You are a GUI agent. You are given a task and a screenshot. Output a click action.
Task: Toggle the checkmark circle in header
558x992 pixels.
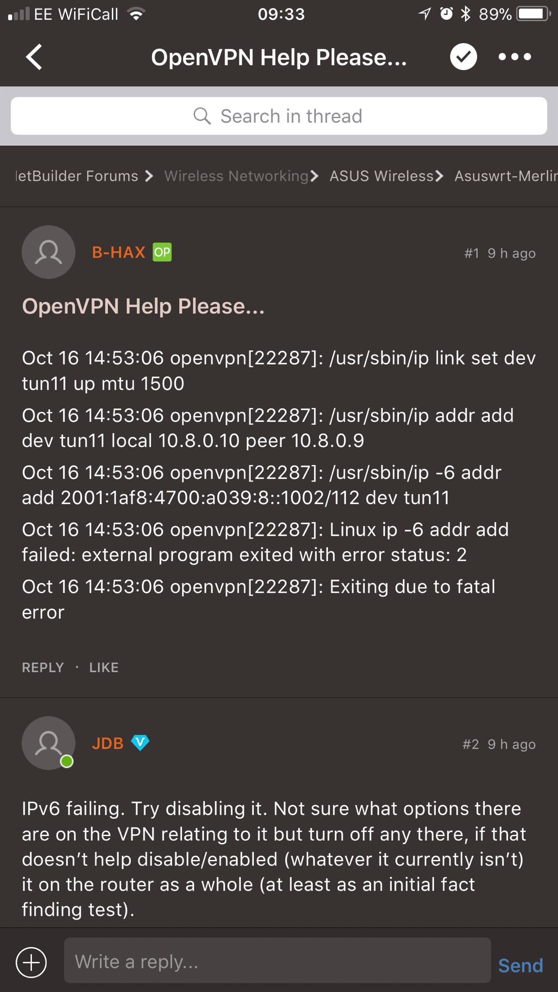click(463, 57)
